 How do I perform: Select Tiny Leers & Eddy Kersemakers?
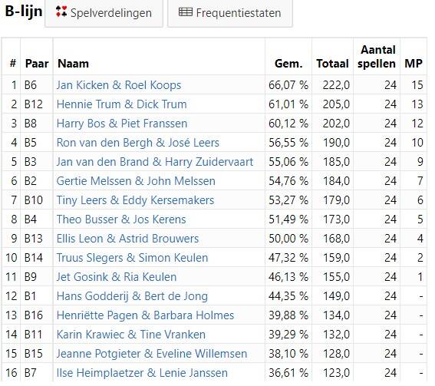tap(135, 200)
